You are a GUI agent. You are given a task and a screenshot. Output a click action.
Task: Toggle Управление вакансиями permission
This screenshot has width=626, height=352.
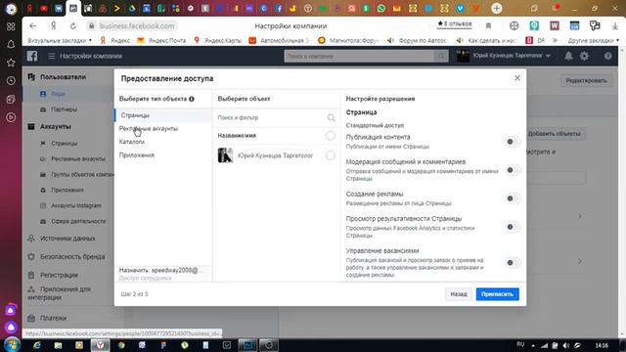(513, 263)
